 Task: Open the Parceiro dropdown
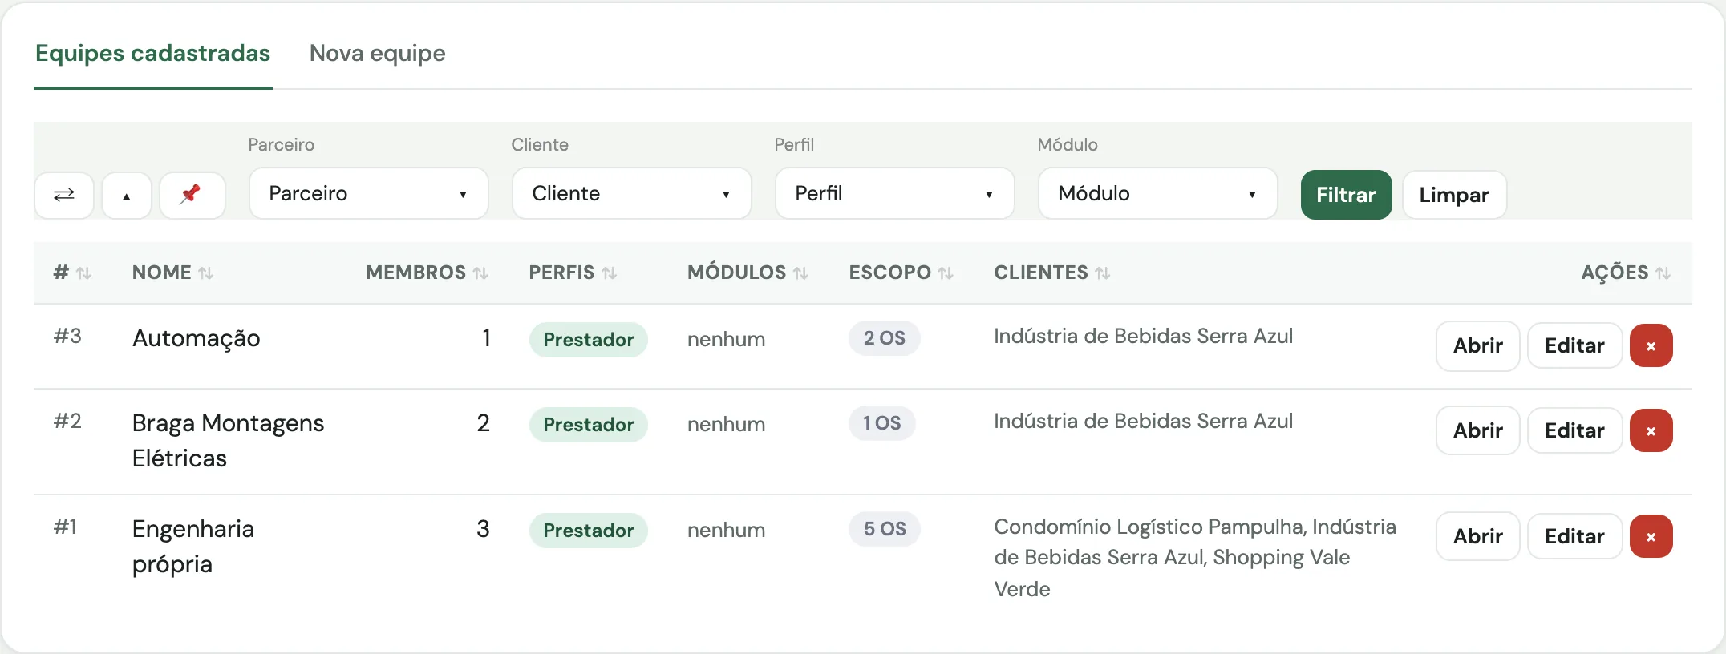point(369,193)
